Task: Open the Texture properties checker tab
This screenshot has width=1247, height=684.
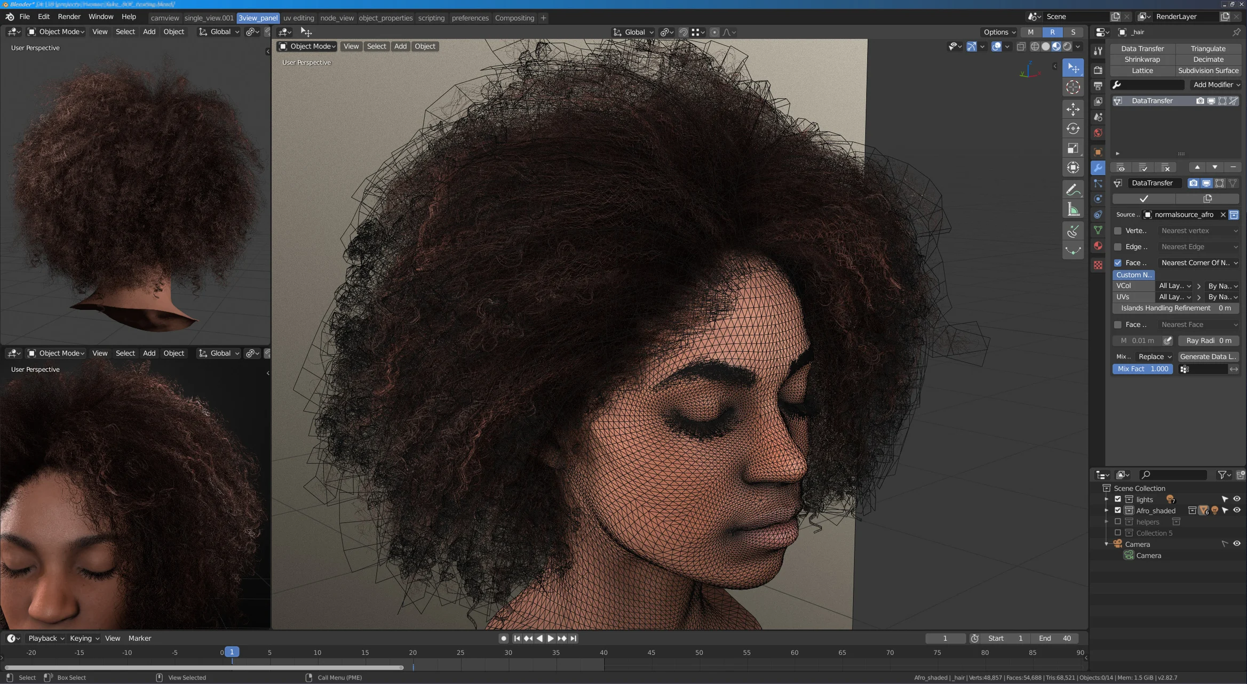Action: (x=1098, y=265)
